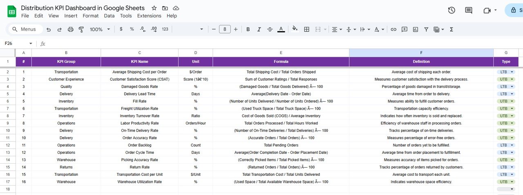The image size is (523, 195).
Task: Select column F header
Action: 421,53
